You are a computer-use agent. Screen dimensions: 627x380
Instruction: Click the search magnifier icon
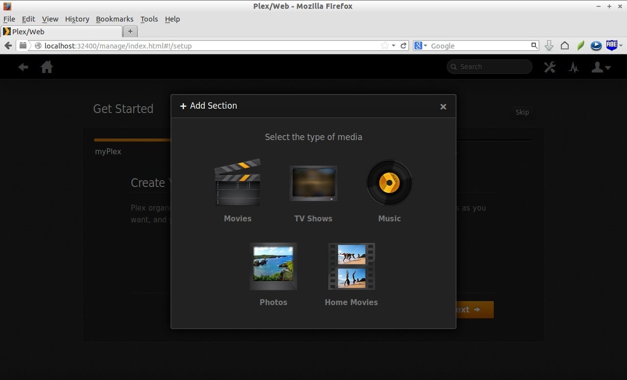(534, 46)
